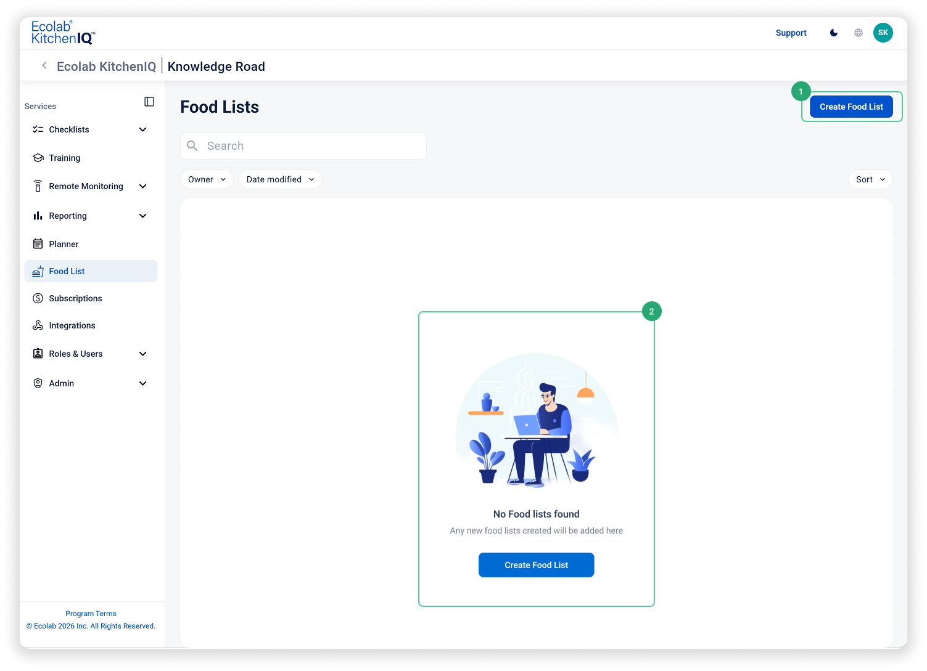Click the Food List dish icon
This screenshot has height=671, width=927.
point(38,271)
